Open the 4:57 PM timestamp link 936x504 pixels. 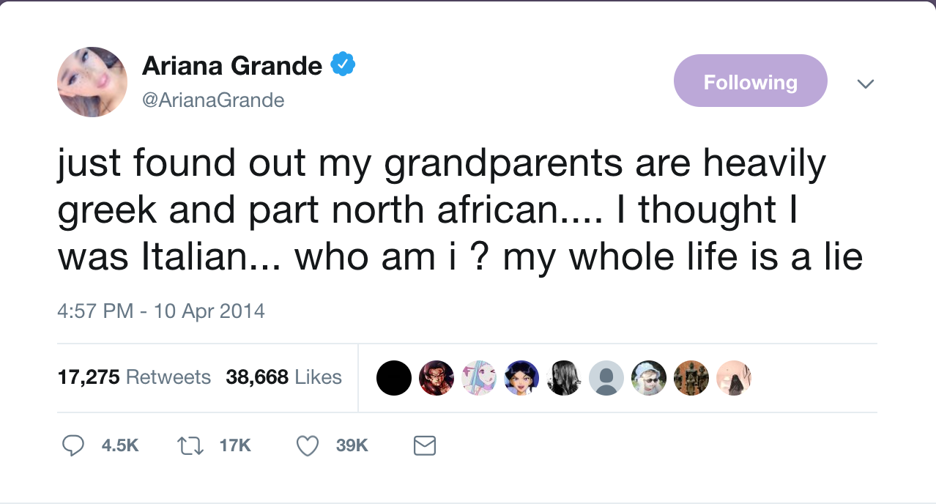click(161, 311)
